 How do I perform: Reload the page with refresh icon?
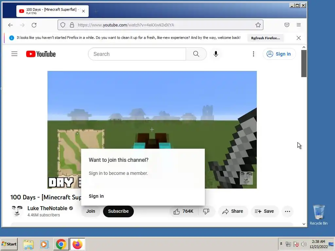pyautogui.click(x=34, y=25)
